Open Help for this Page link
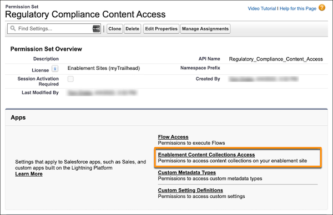The width and height of the screenshot is (333, 215). tap(298, 8)
